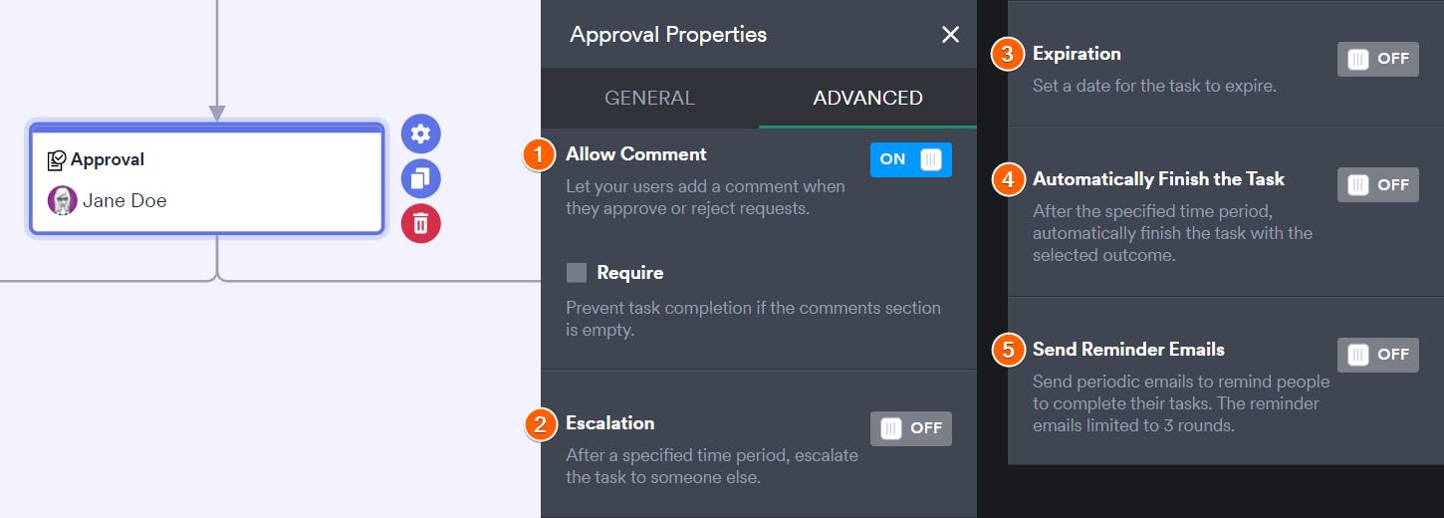1444x518 pixels.
Task: Delete the Approval element with trash icon
Action: (x=420, y=223)
